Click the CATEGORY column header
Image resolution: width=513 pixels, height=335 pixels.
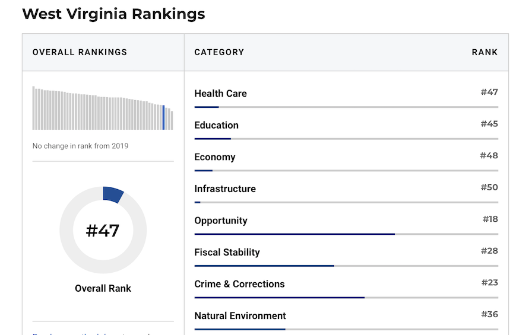tap(219, 52)
